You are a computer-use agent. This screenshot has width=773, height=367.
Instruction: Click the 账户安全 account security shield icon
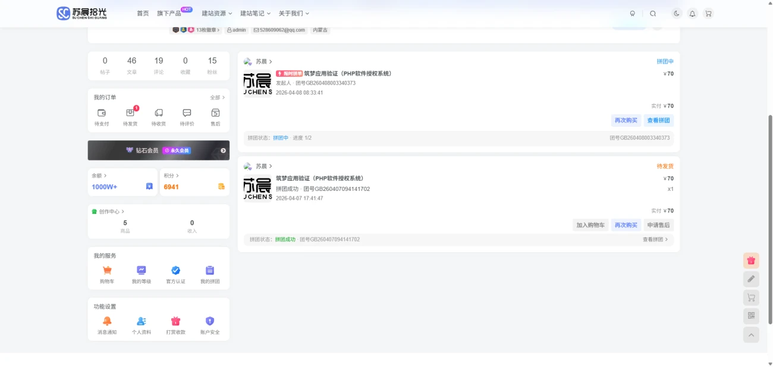click(x=209, y=321)
